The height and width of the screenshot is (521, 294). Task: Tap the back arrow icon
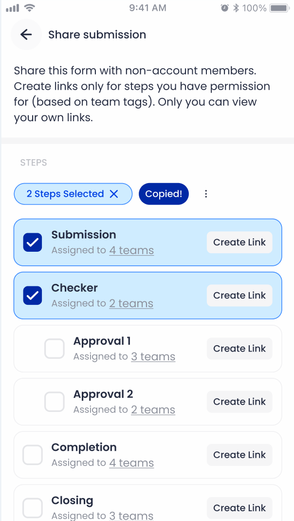pos(26,35)
